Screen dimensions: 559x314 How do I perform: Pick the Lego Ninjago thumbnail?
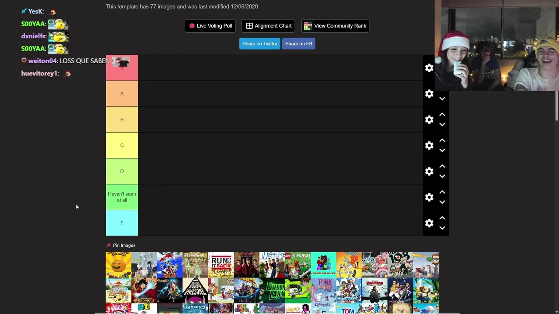tap(298, 265)
